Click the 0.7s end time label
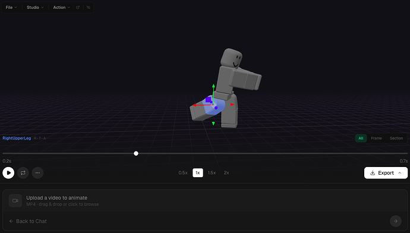This screenshot has height=233, width=410. click(403, 161)
